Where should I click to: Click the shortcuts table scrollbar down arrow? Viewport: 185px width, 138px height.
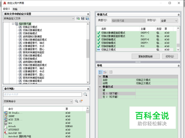pos(178,50)
